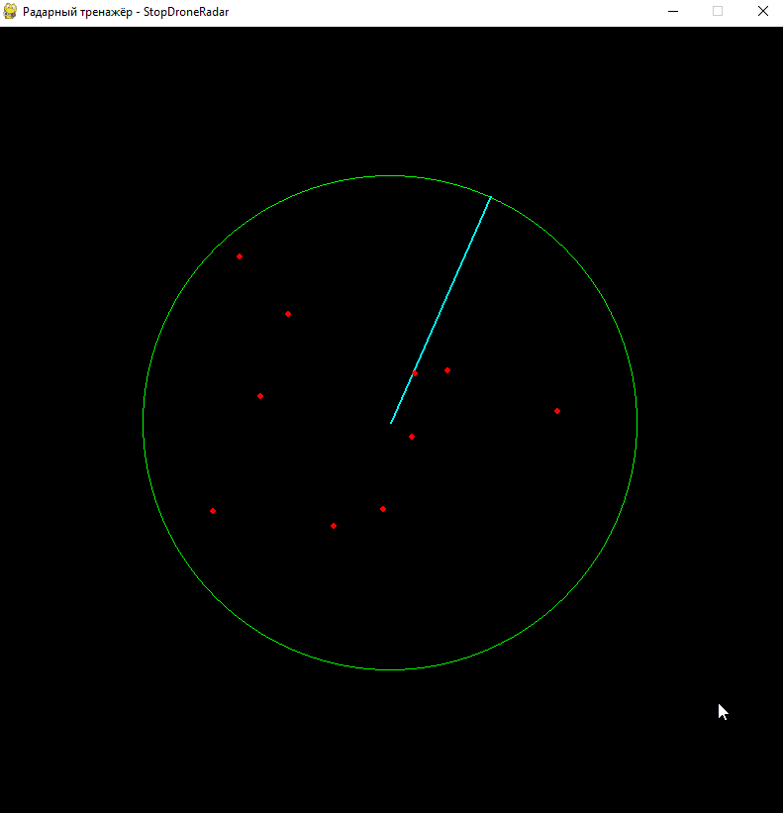Select the red blip just below radar center

click(412, 437)
